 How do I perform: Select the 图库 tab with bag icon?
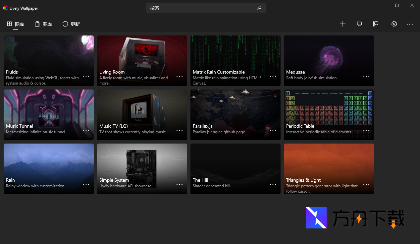coord(43,24)
